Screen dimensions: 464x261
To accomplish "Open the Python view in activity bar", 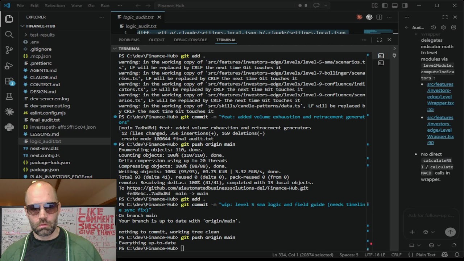I will (x=9, y=127).
